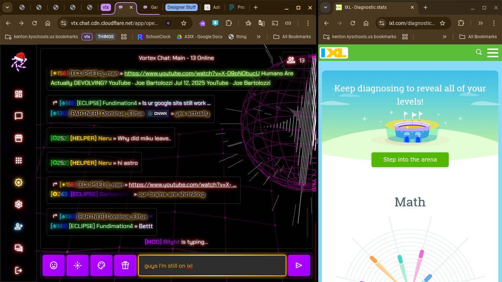Open the color palette theme picker
The width and height of the screenshot is (502, 282).
click(101, 265)
